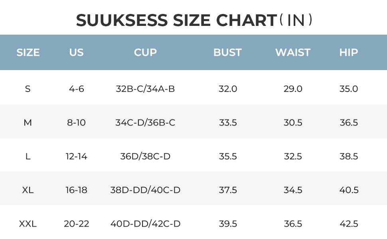The image size is (387, 239).
Task: Select the 29.0 waist value
Action: coord(293,89)
